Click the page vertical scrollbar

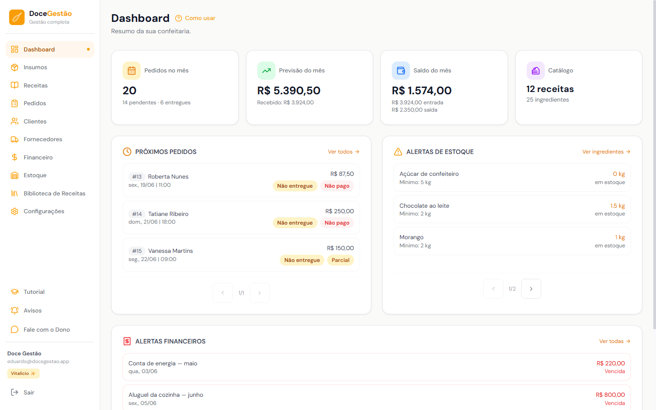click(654, 165)
